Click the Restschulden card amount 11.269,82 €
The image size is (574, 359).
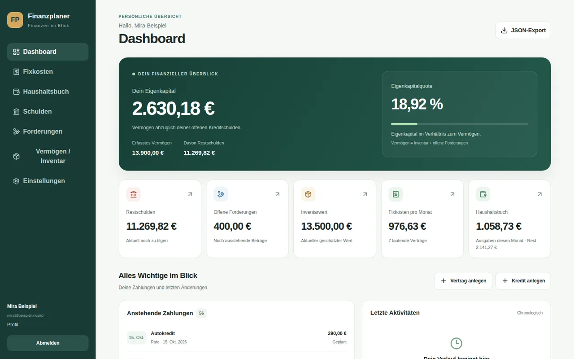click(151, 226)
